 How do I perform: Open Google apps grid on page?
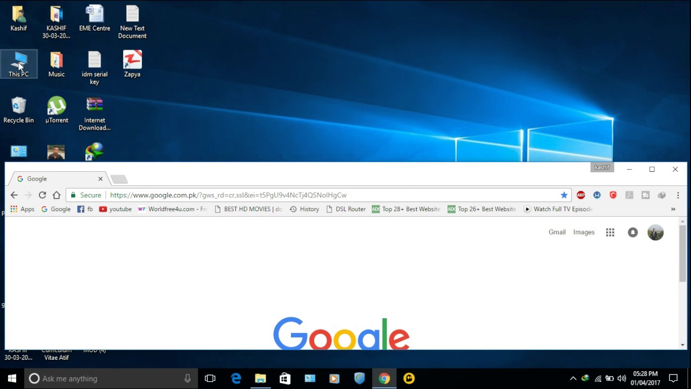610,232
